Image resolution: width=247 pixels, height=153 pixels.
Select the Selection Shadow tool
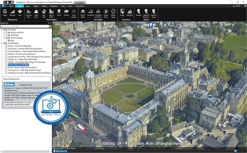(146, 14)
